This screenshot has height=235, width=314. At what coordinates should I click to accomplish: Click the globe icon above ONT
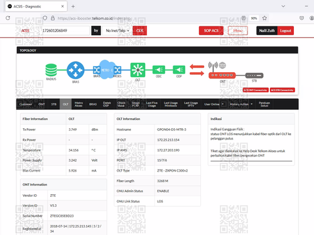[222, 65]
